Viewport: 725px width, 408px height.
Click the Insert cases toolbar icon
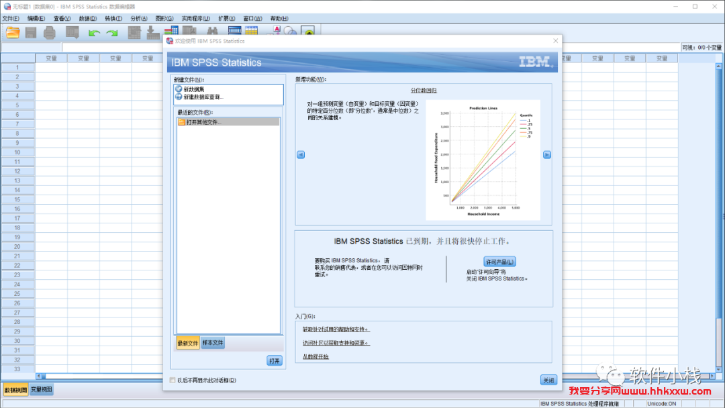pos(235,31)
